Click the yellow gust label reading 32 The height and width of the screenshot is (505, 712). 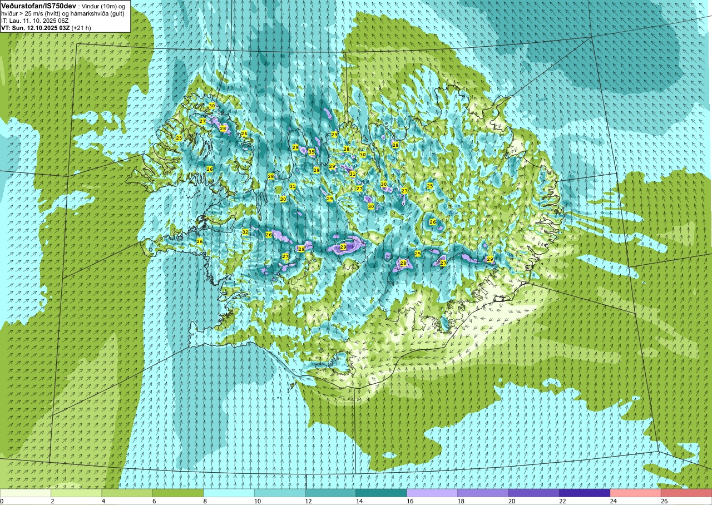245,232
